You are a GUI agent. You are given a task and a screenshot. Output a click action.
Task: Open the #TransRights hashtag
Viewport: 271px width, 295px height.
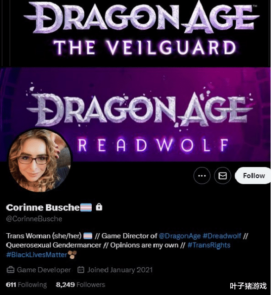pos(209,245)
